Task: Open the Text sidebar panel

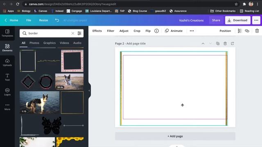Action: click(x=7, y=77)
